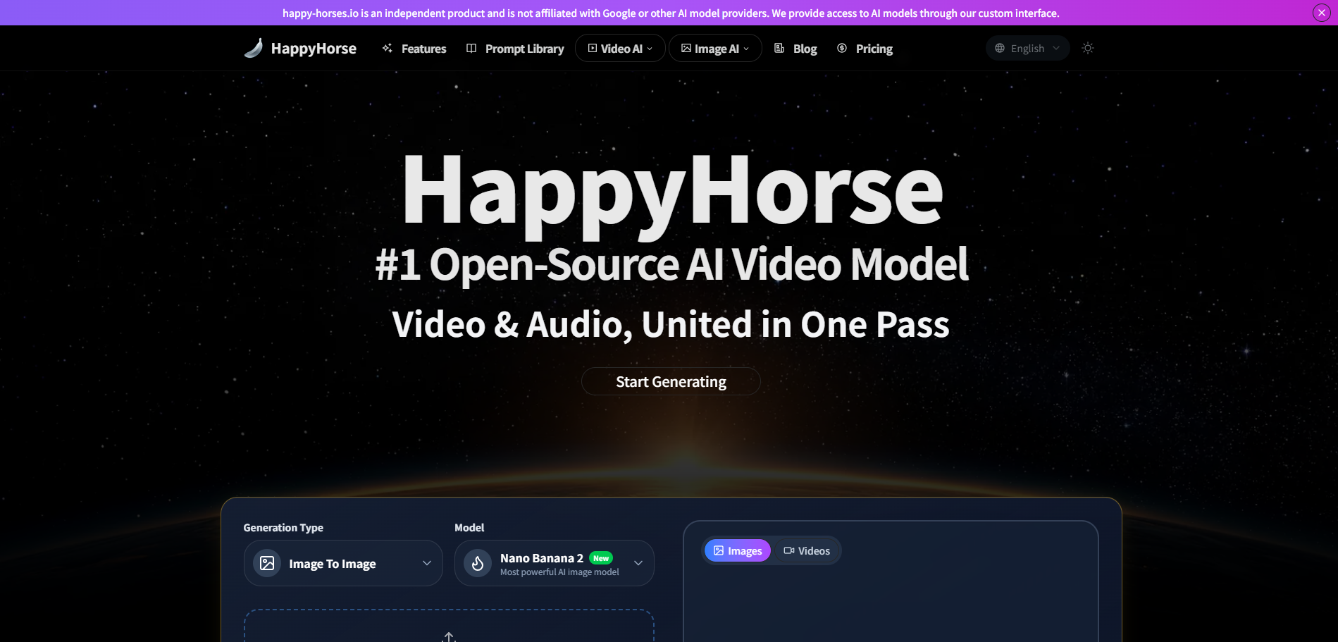Image resolution: width=1338 pixels, height=642 pixels.
Task: Select the Images view toggle
Action: pyautogui.click(x=737, y=550)
